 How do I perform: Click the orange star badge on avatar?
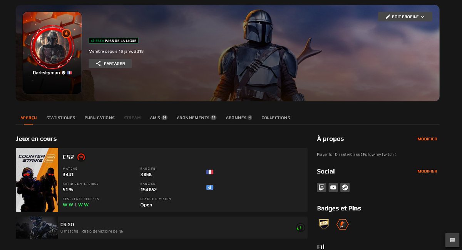pyautogui.click(x=66, y=33)
